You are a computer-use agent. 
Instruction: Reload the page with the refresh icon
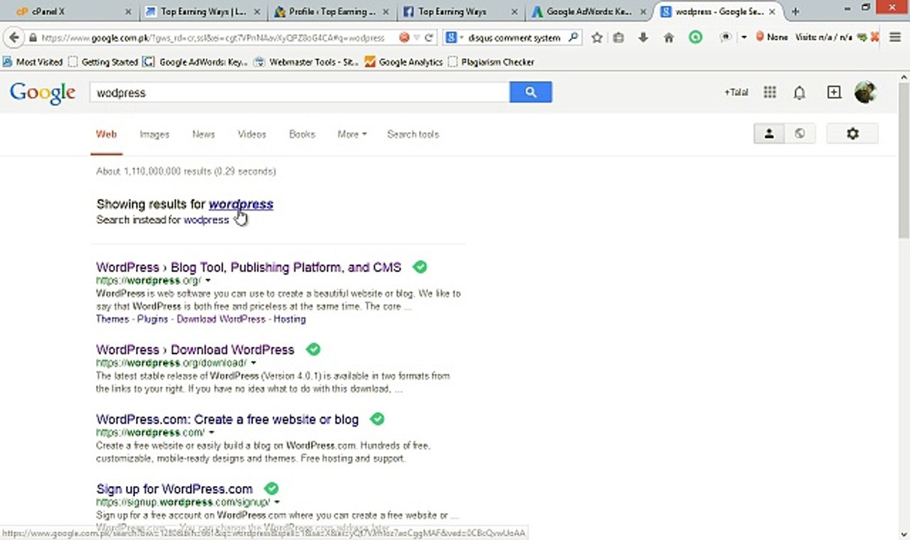429,37
